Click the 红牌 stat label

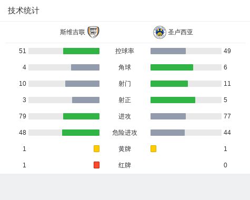[x=125, y=165]
